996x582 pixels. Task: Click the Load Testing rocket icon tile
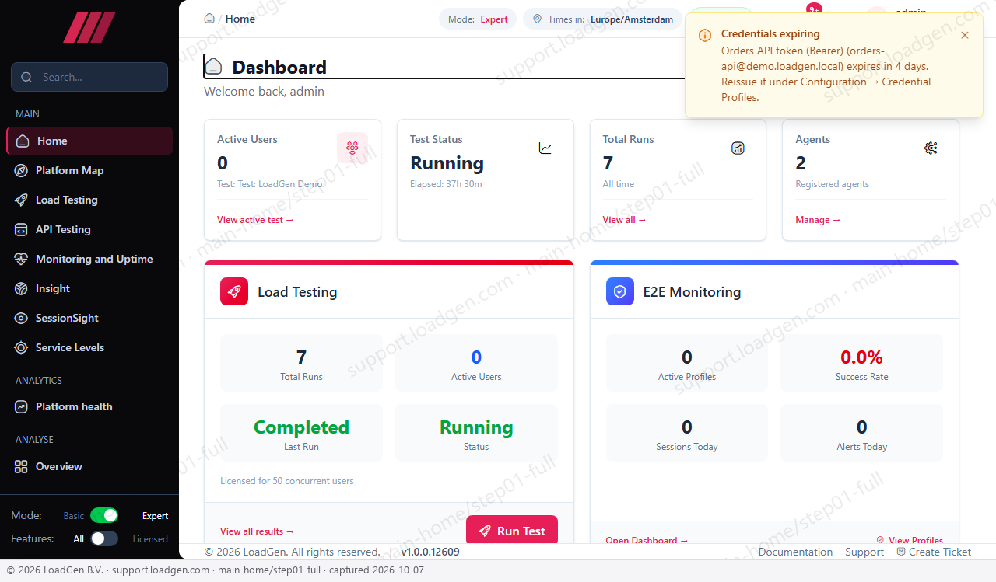[234, 291]
